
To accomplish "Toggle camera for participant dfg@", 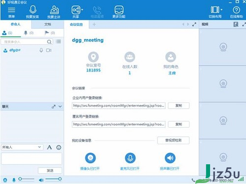I will pyautogui.click(x=49, y=50).
